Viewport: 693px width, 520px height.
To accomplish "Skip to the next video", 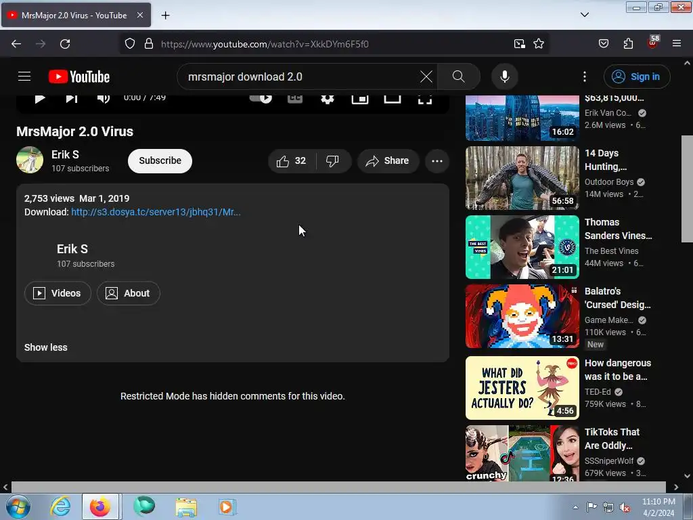I will pos(72,99).
